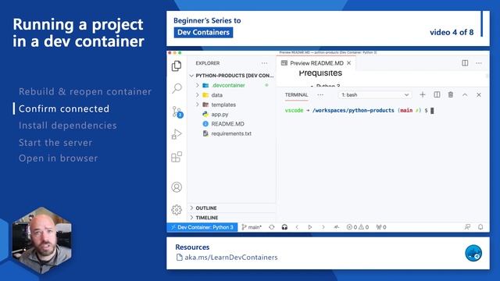Open terminal panel more views ellipsis
The image size is (500, 281).
tap(320, 95)
